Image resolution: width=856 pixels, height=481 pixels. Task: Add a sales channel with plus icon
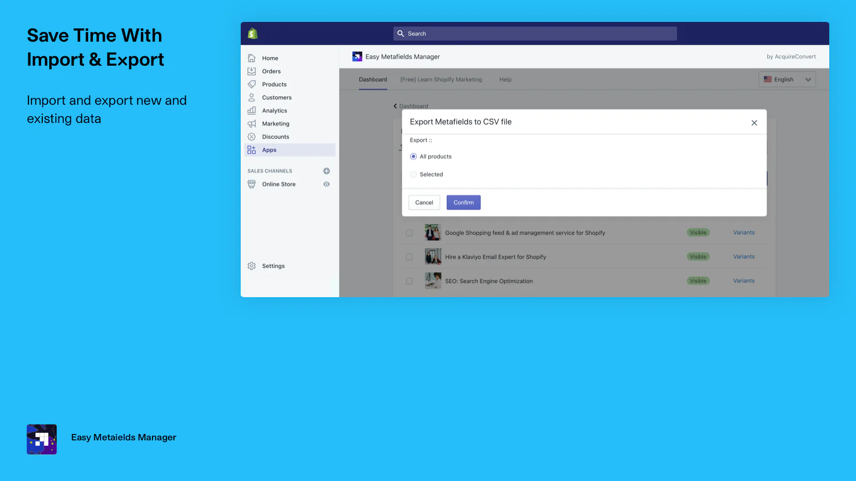[326, 171]
